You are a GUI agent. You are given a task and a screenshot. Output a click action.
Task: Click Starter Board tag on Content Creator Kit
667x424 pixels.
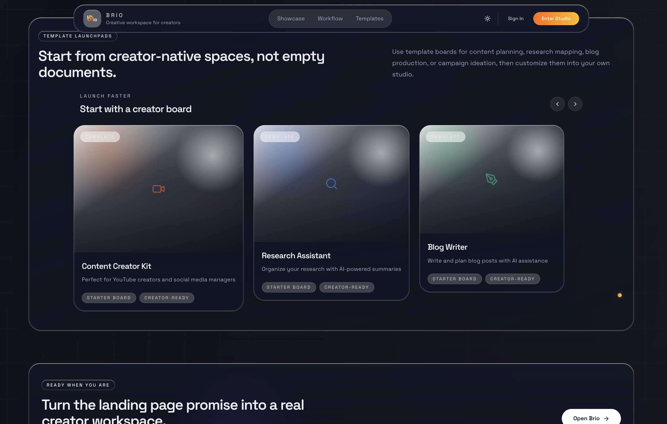[108, 298]
